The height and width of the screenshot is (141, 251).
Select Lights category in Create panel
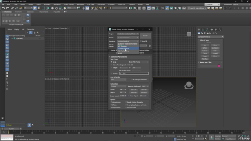coord(205,33)
